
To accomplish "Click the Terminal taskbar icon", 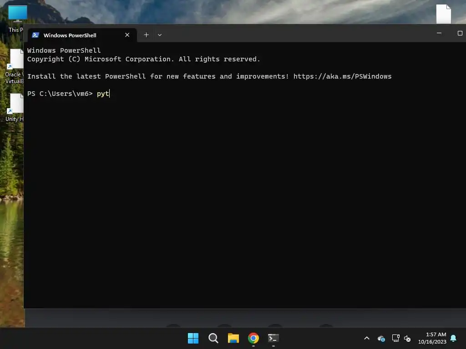I will click(x=274, y=338).
